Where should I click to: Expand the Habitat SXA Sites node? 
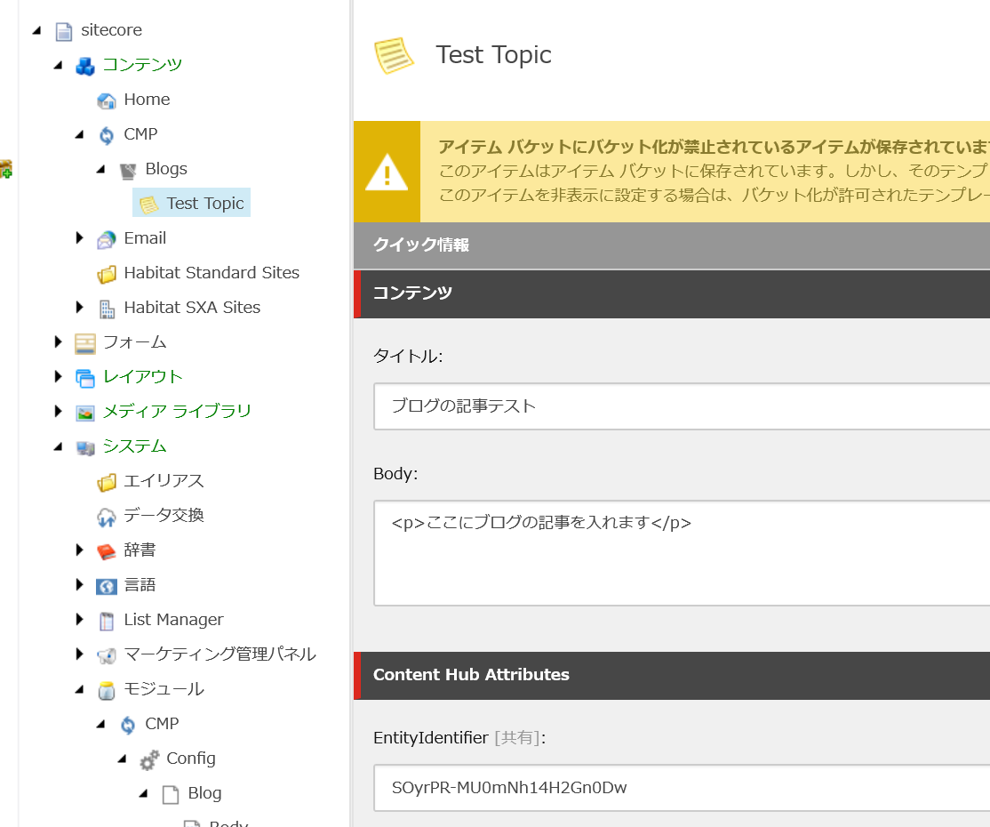(x=80, y=307)
